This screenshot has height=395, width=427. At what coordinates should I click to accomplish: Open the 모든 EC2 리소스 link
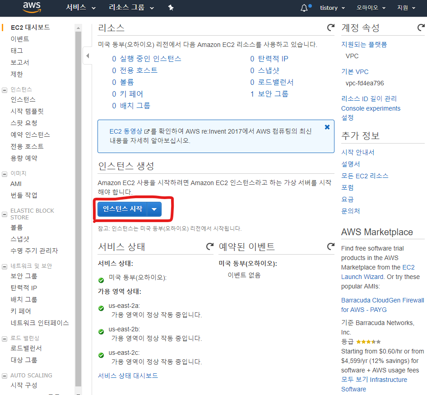[365, 176]
